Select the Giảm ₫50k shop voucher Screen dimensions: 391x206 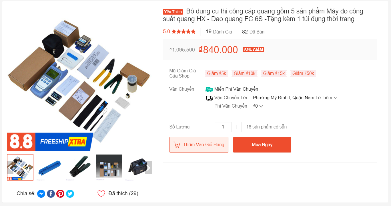pos(303,74)
